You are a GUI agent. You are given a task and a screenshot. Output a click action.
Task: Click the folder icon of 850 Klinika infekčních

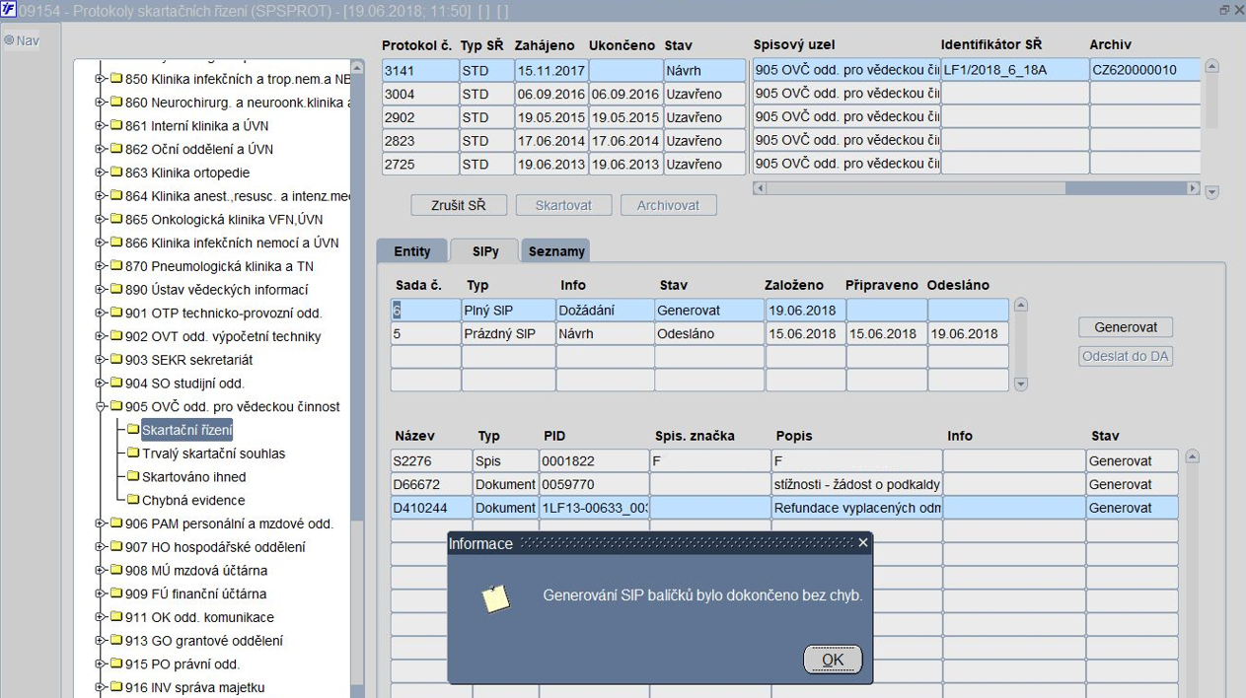(116, 79)
